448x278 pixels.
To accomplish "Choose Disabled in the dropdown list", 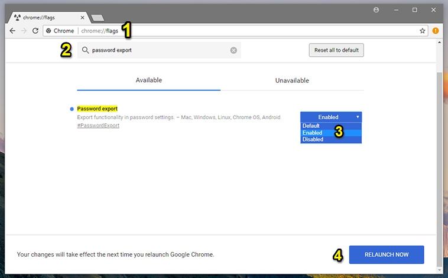I will coord(331,139).
